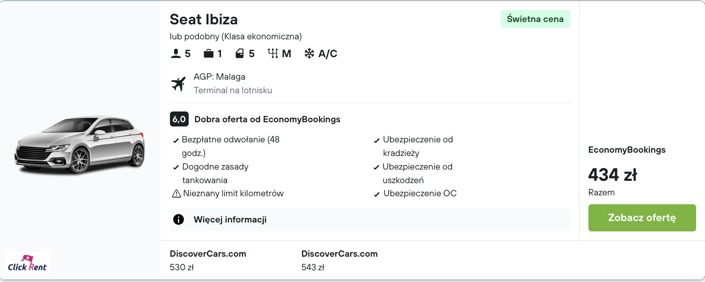Open the DiscoverCars.com offer for 543 zł
The width and height of the screenshot is (705, 282).
339,260
